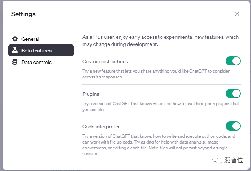The height and width of the screenshot is (171, 251).
Task: Click the flask icon for Beta features
Action: click(x=15, y=51)
